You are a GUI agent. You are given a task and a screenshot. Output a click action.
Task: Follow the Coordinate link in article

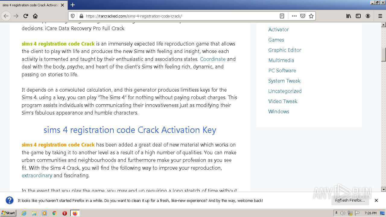tap(213, 59)
